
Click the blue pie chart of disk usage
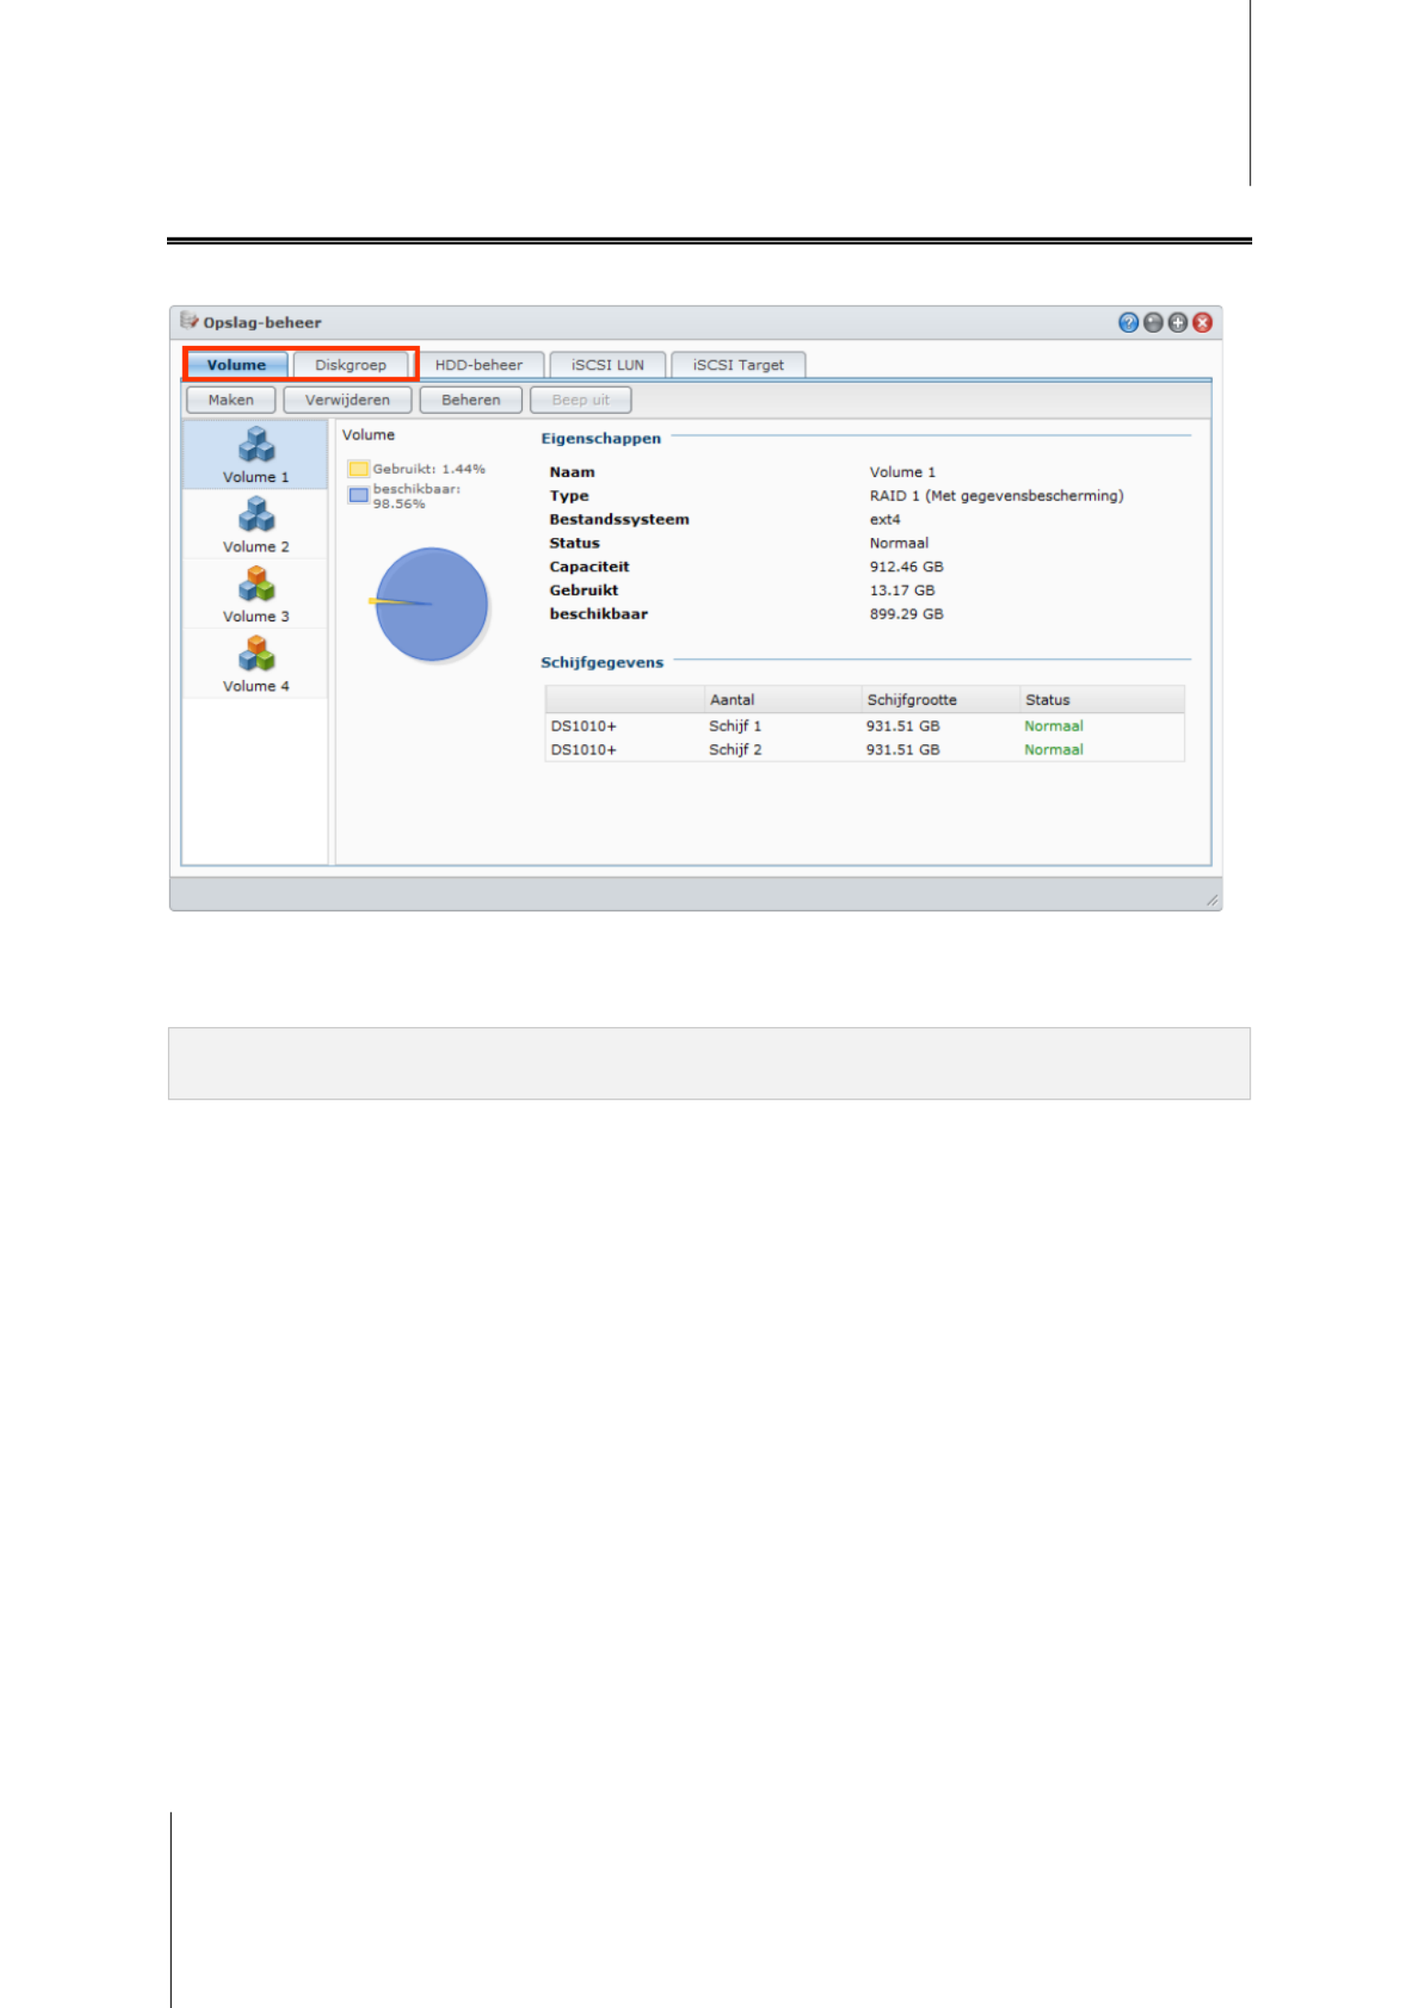(x=431, y=604)
